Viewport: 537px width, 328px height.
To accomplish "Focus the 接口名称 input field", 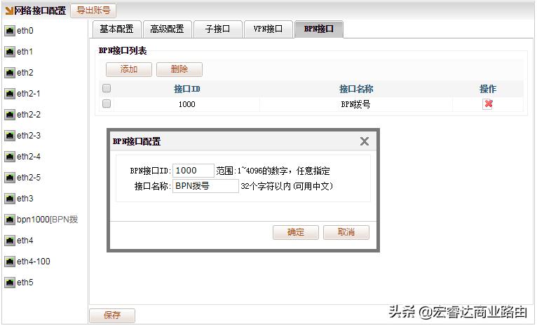I will coord(205,186).
